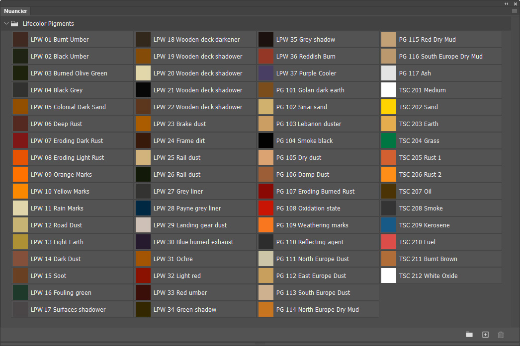This screenshot has width=520, height=346.
Task: Click the 'LPW 17 Surfaces shadower' label
Action: pos(68,310)
